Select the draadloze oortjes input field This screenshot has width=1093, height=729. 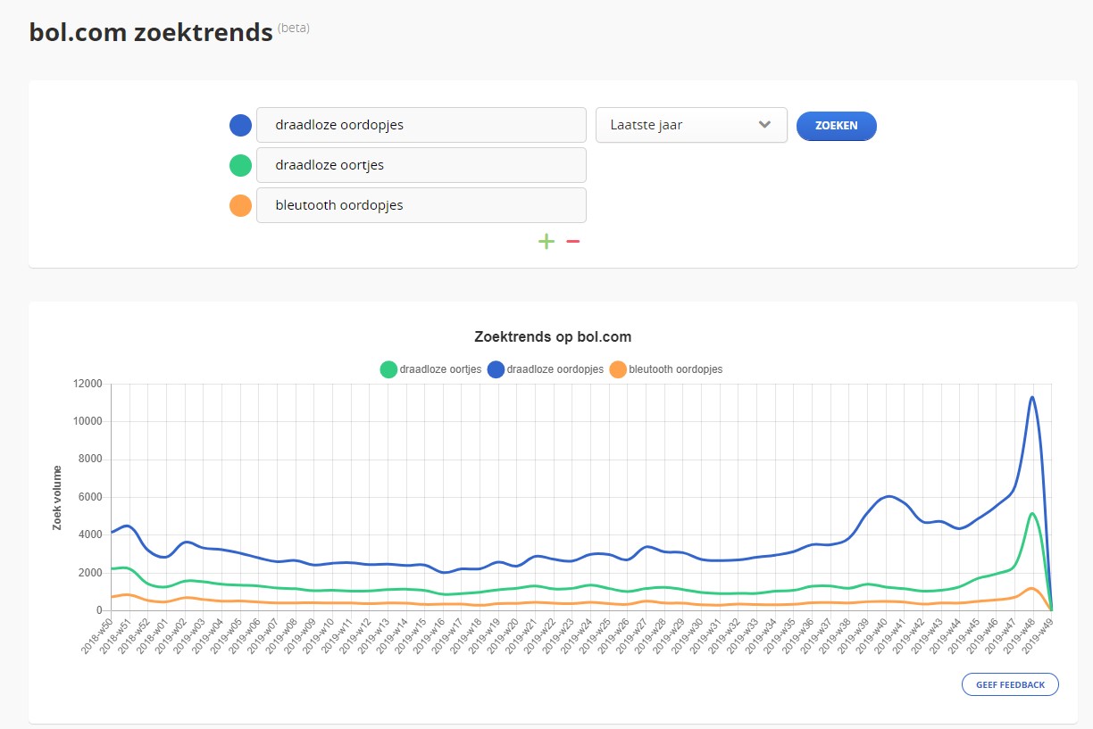pyautogui.click(x=421, y=165)
